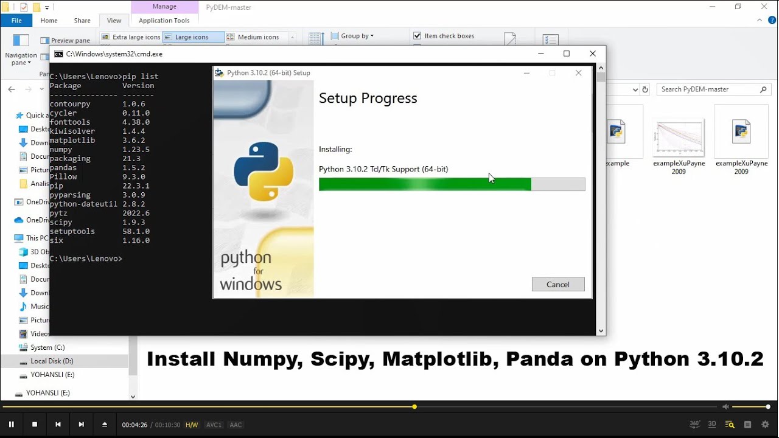Collapse the Explorer ribbon chevron

760,20
